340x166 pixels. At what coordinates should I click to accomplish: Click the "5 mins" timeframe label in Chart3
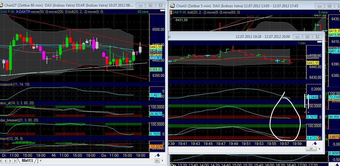(x=323, y=13)
